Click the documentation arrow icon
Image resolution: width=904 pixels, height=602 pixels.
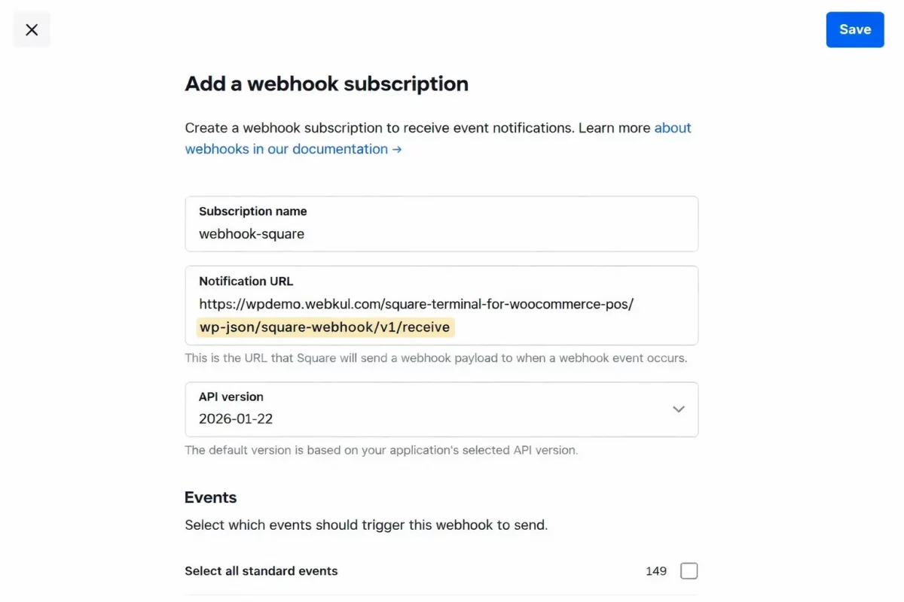(x=395, y=149)
